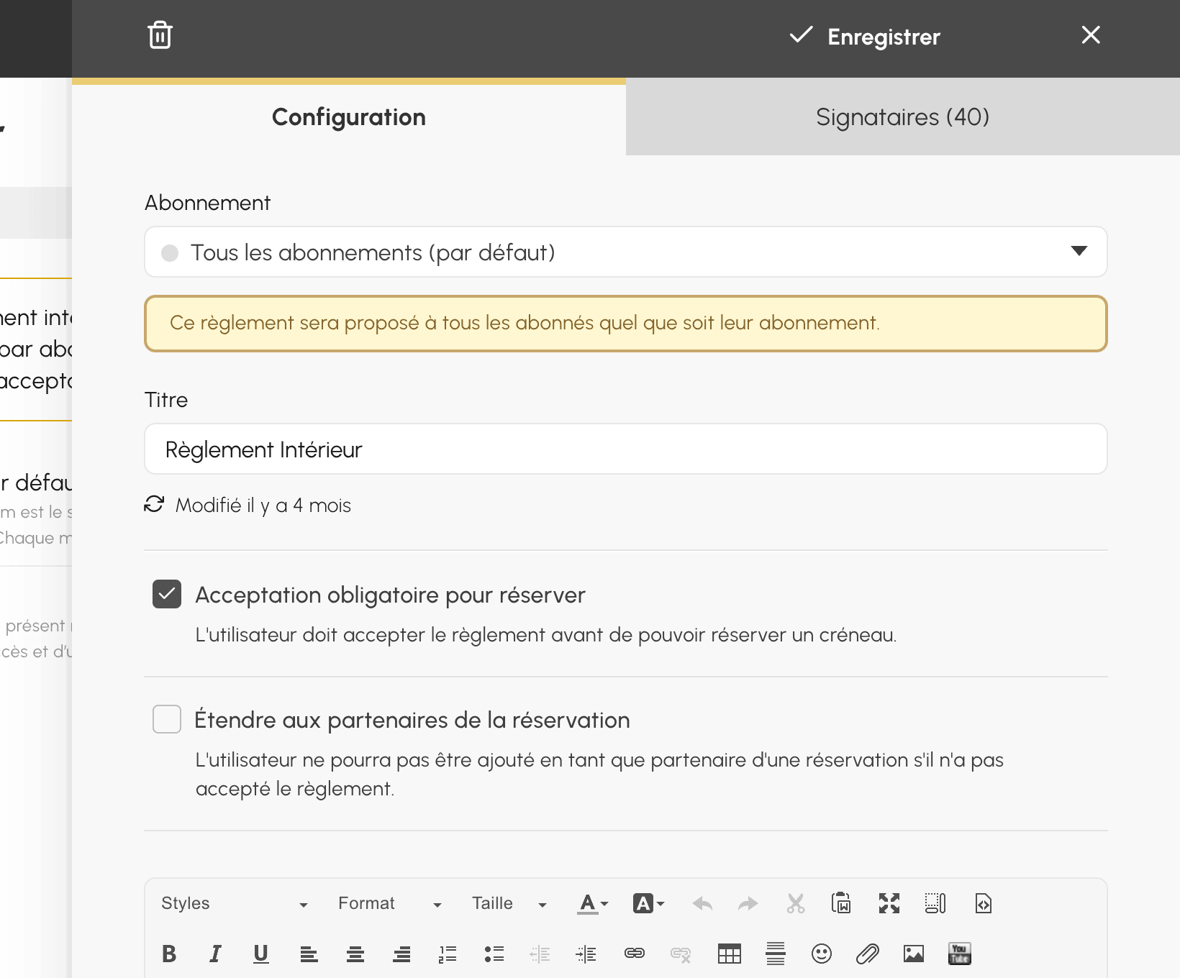1180x978 pixels.
Task: Enable Étendre aux partenaires de la réservation
Action: coord(167,719)
